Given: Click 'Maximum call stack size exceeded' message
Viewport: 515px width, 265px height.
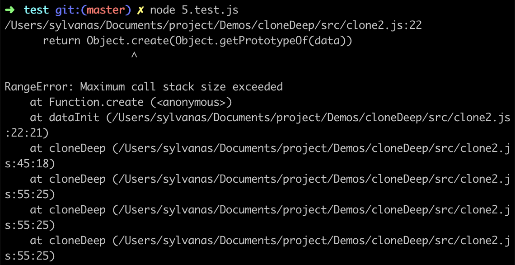Looking at the screenshot, I should (x=182, y=87).
